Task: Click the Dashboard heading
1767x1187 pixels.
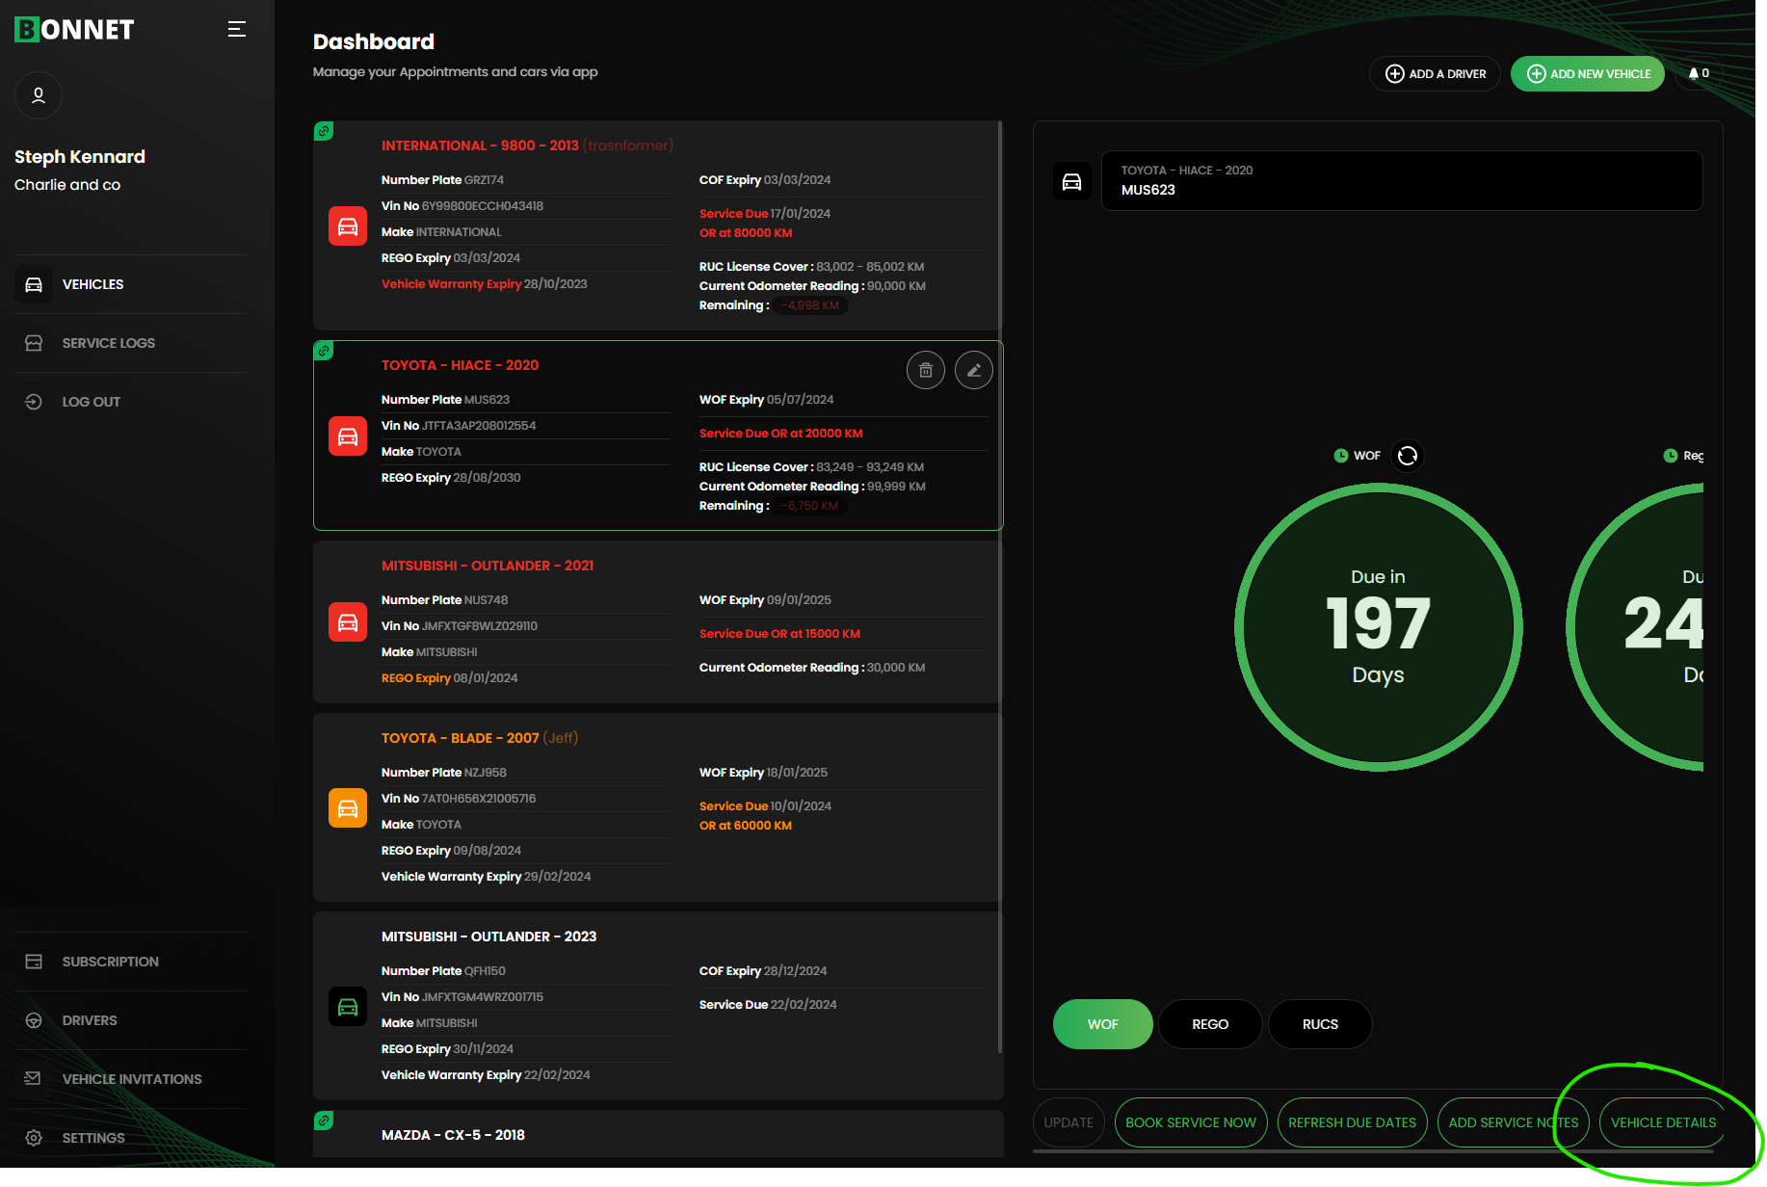Action: pyautogui.click(x=374, y=41)
